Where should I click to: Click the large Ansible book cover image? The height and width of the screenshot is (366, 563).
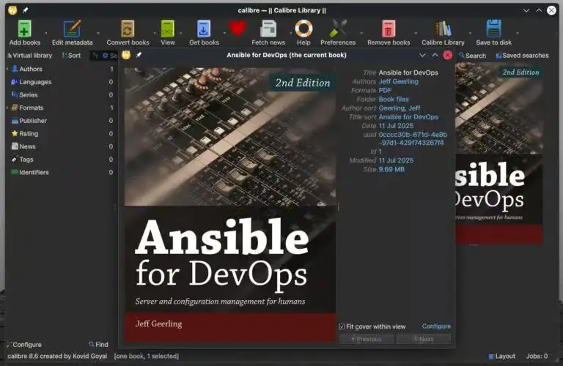pyautogui.click(x=230, y=198)
